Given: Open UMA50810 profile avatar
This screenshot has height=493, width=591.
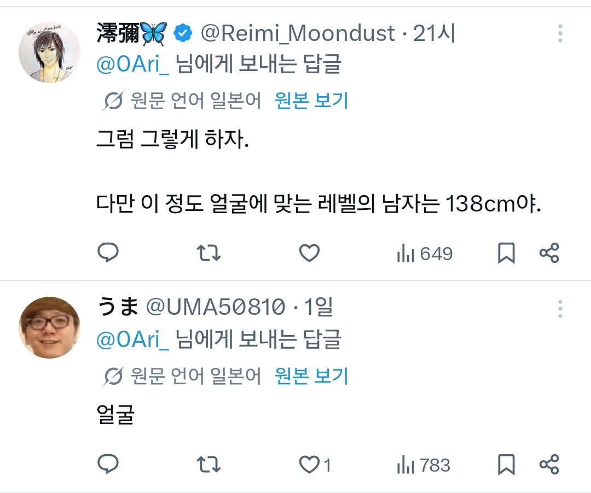Looking at the screenshot, I should tap(49, 327).
